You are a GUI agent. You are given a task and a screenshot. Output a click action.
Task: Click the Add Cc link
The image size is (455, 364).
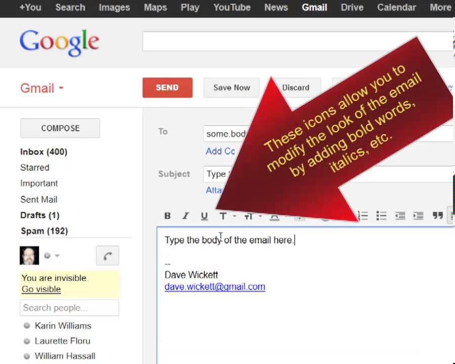pyautogui.click(x=220, y=151)
